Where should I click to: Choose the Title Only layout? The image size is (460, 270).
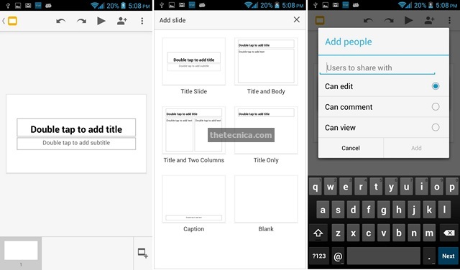266,130
